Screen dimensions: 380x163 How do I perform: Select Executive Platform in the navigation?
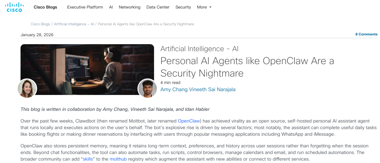click(85, 7)
